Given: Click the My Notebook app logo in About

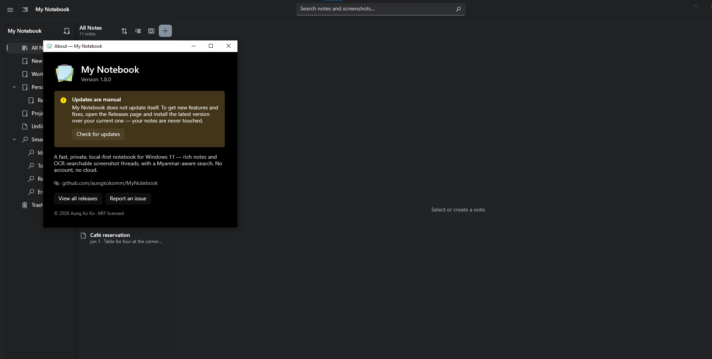Looking at the screenshot, I should [65, 73].
